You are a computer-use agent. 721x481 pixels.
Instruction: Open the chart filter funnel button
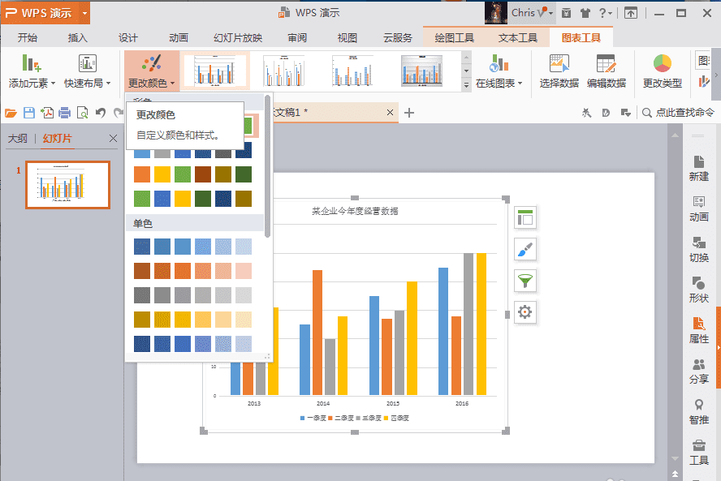coord(525,281)
